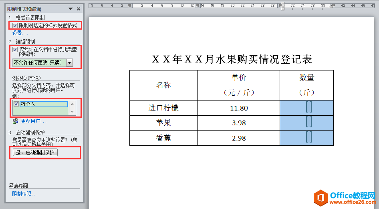
Task: Click the 11.80 price cell
Action: click(x=238, y=108)
